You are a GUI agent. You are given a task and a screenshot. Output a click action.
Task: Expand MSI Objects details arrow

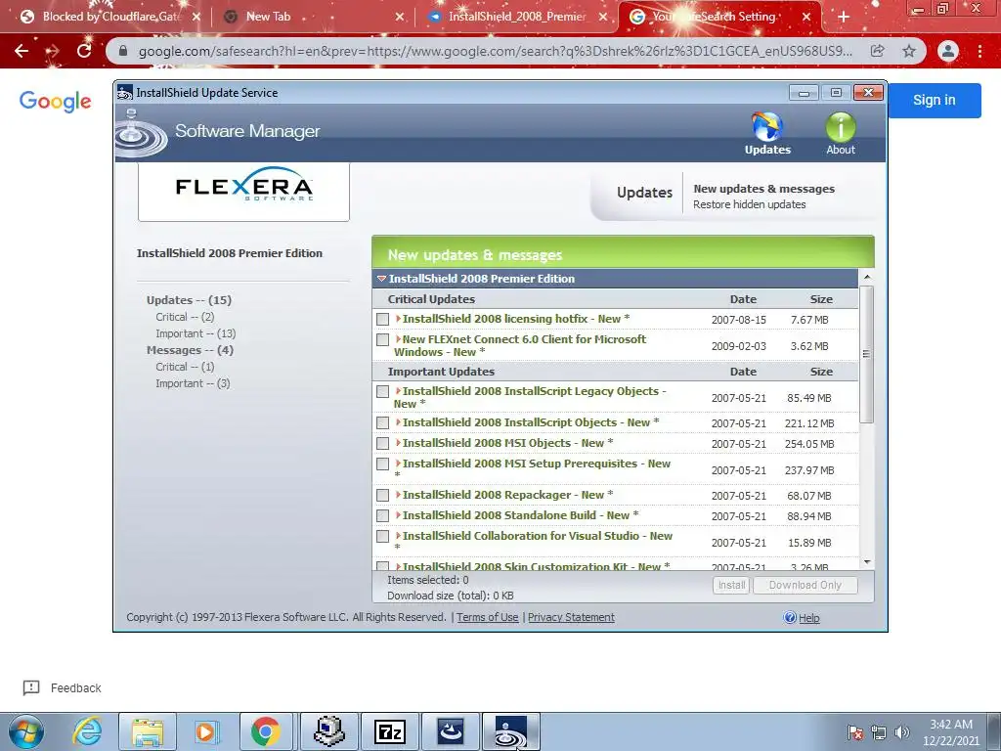[x=399, y=443]
